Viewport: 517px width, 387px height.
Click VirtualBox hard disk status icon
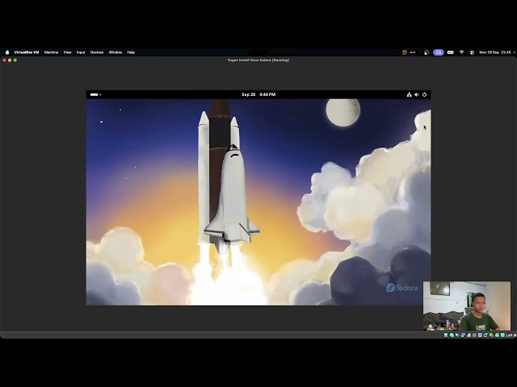(x=446, y=335)
